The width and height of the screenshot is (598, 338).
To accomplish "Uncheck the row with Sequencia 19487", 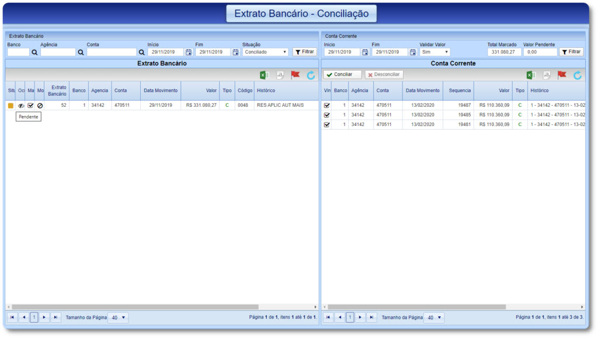I will point(327,106).
